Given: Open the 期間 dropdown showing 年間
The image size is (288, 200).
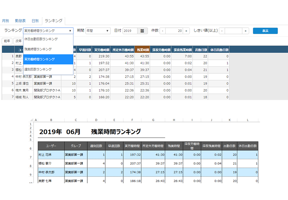Looking at the screenshot, I should tap(98, 31).
